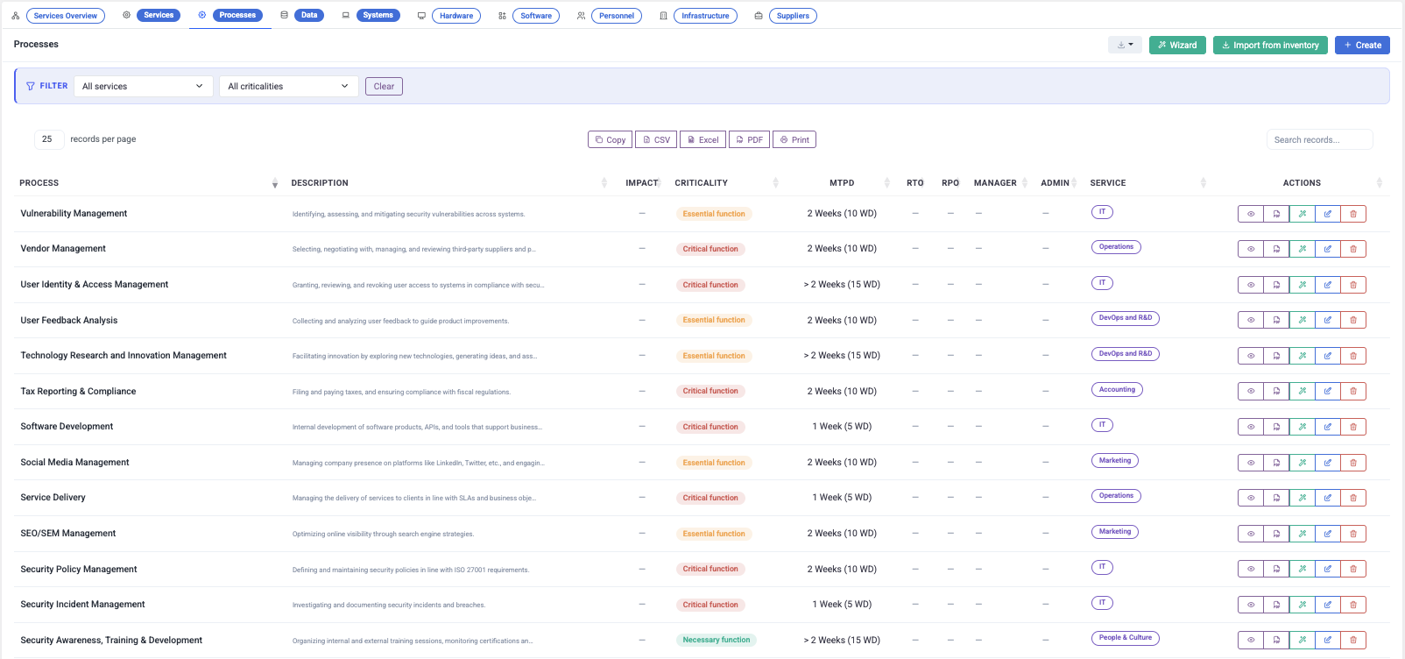Click the Wizard button
1405x659 pixels.
(x=1177, y=45)
